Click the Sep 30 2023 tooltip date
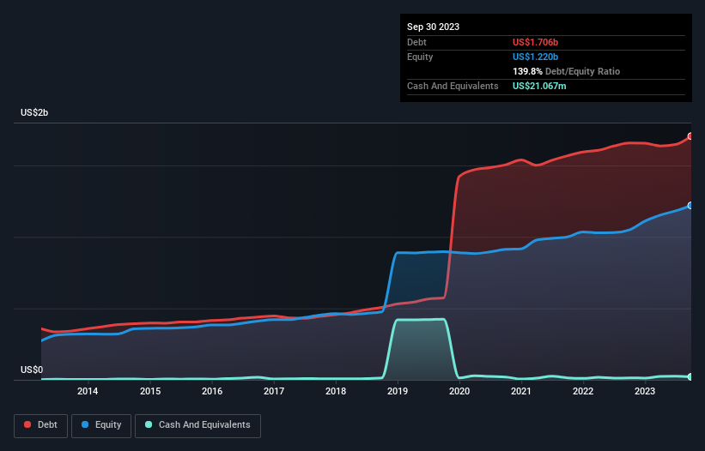The image size is (705, 451). coord(433,27)
